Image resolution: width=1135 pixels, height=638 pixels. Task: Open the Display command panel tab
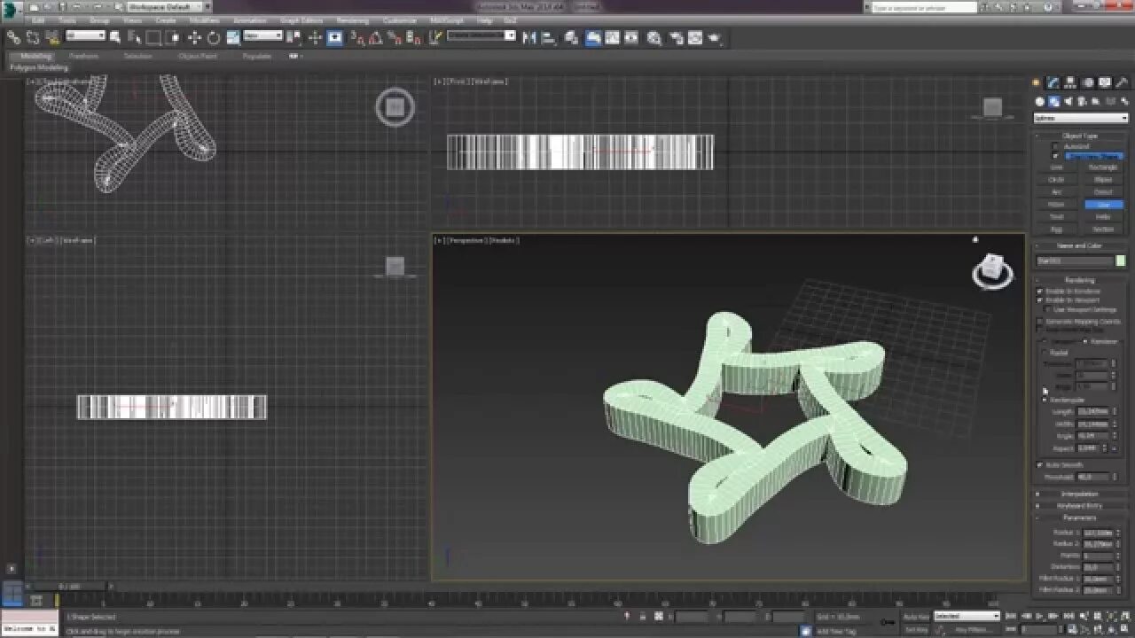coord(1105,82)
